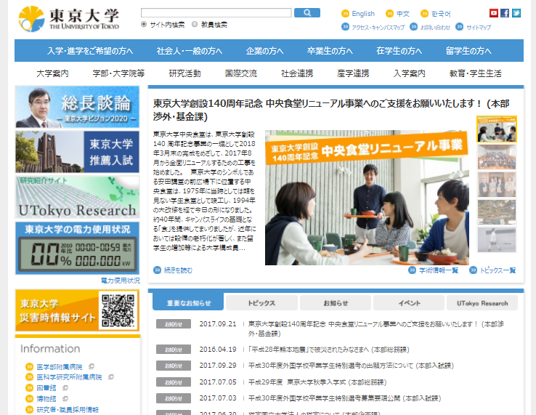The width and height of the screenshot is (536, 415).
Task: Open 入学・進学をご希望の方へ menu
Action: point(90,51)
